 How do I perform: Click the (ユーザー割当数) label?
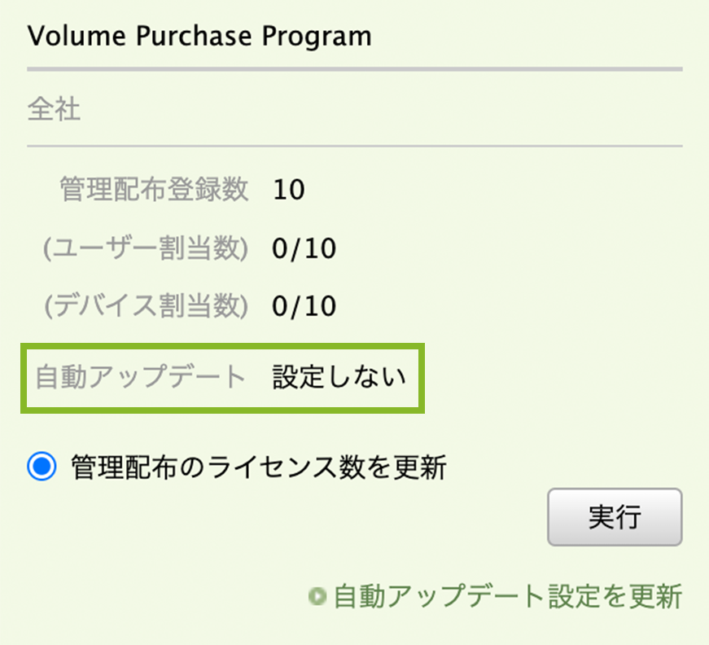coord(146,248)
